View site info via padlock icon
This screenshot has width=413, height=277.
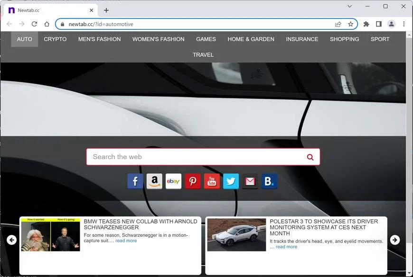(62, 24)
